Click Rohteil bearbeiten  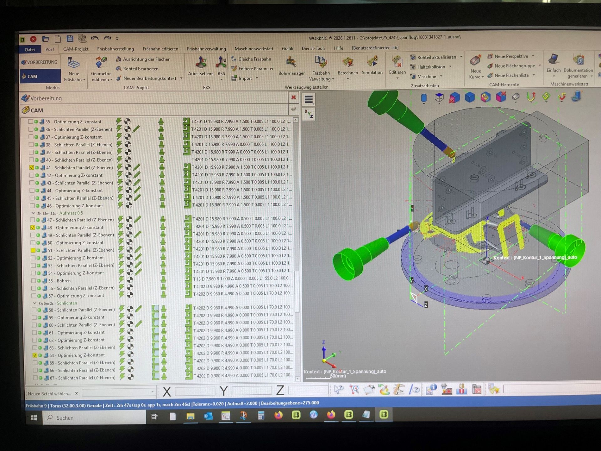tap(137, 69)
